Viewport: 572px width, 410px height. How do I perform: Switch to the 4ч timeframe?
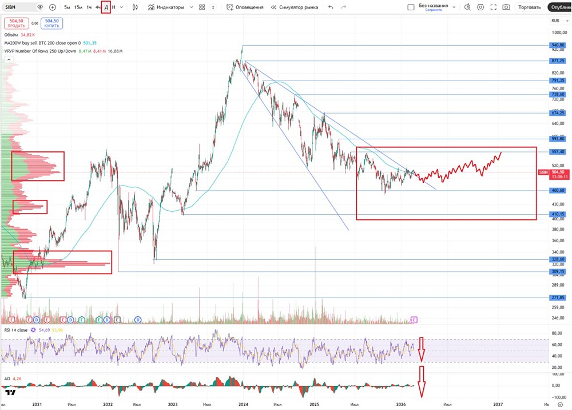point(98,7)
